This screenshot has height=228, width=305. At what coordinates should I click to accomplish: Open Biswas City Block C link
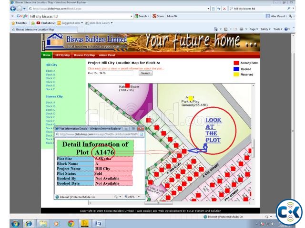51,110
